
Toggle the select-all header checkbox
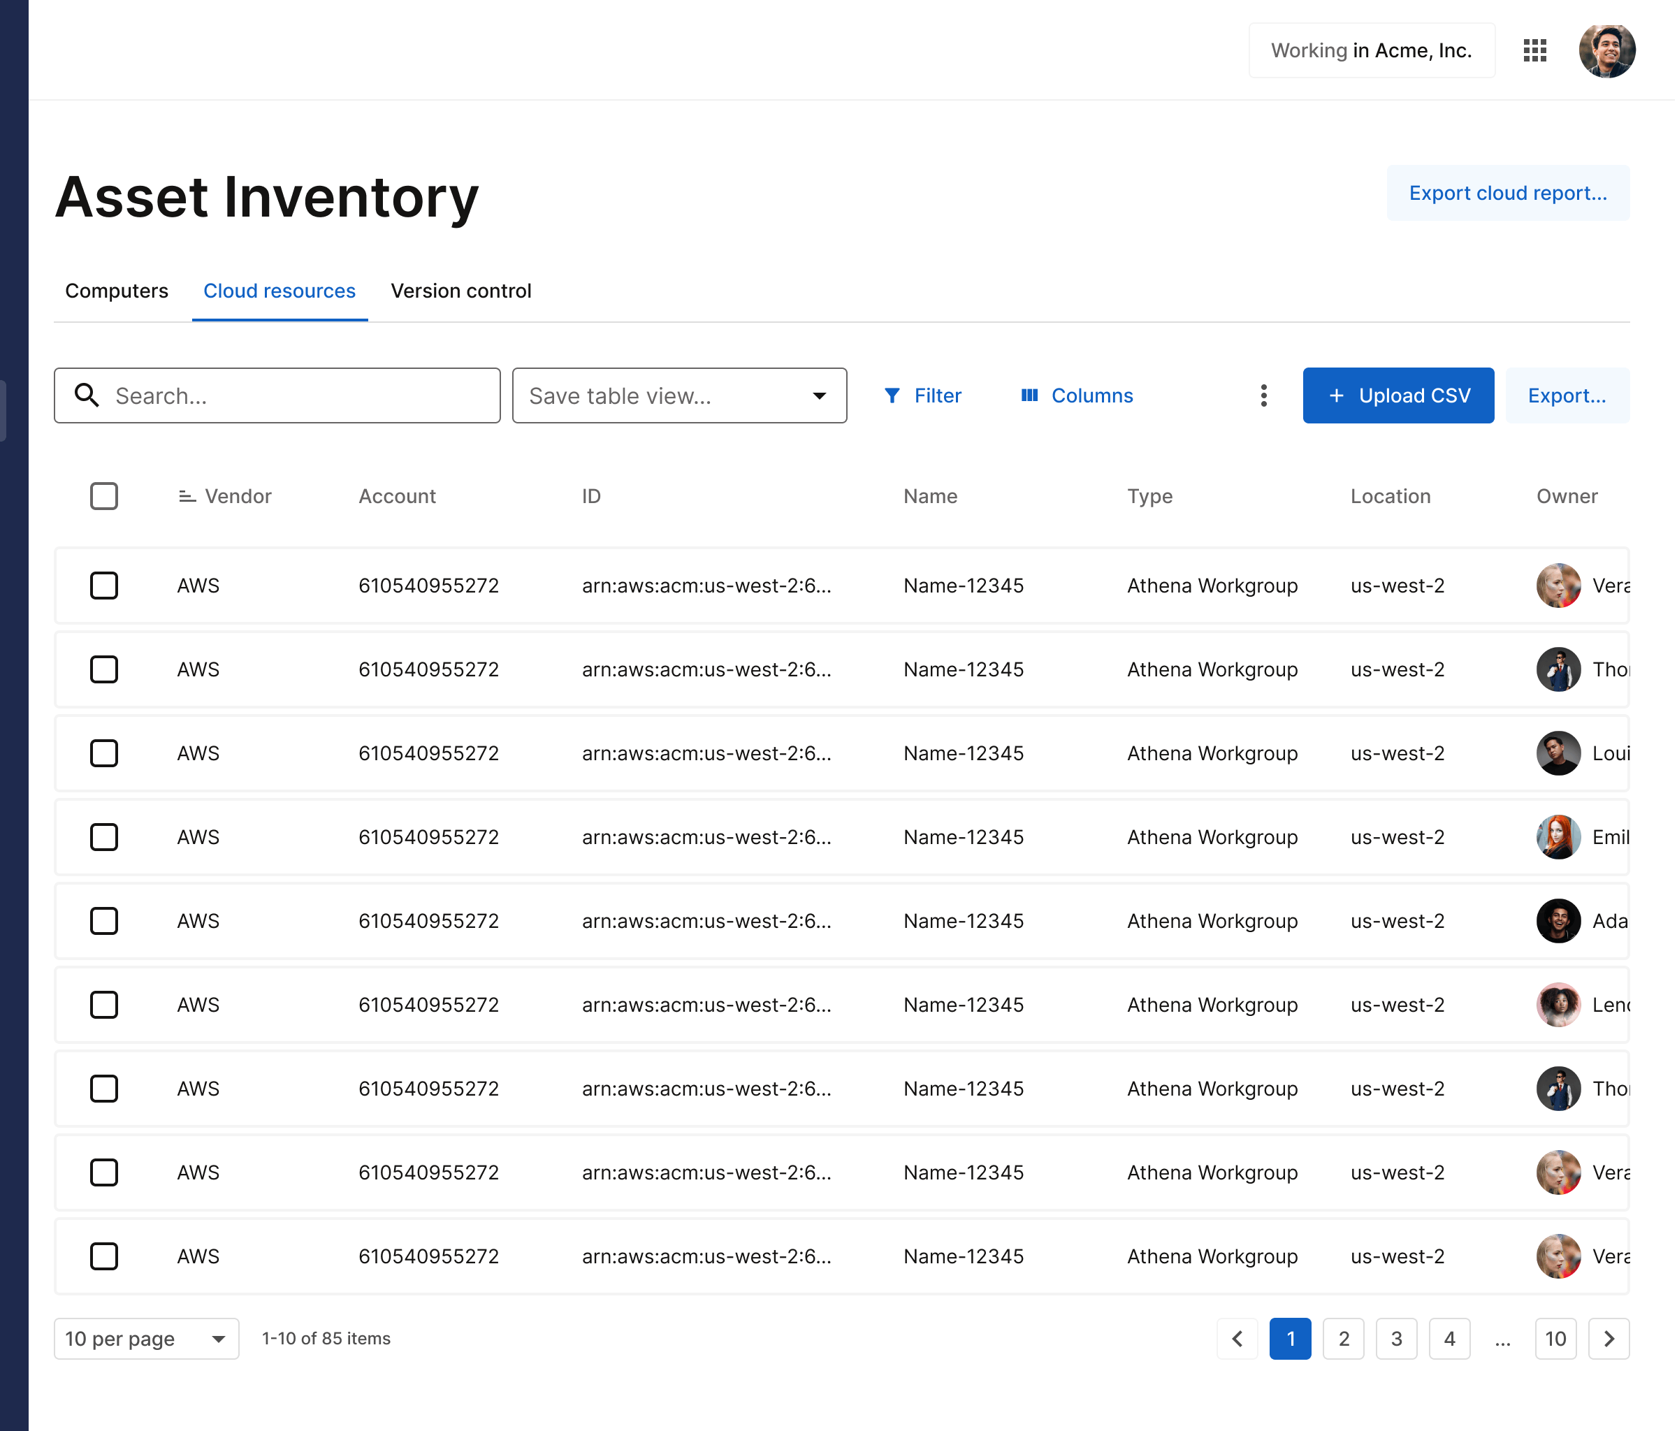pyautogui.click(x=103, y=496)
